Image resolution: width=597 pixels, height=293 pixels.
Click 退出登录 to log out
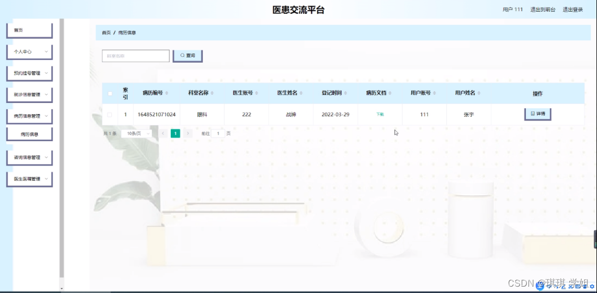click(x=573, y=10)
